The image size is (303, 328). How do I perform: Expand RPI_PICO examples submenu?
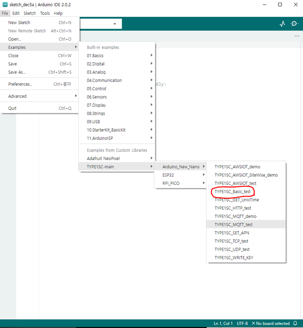180,183
